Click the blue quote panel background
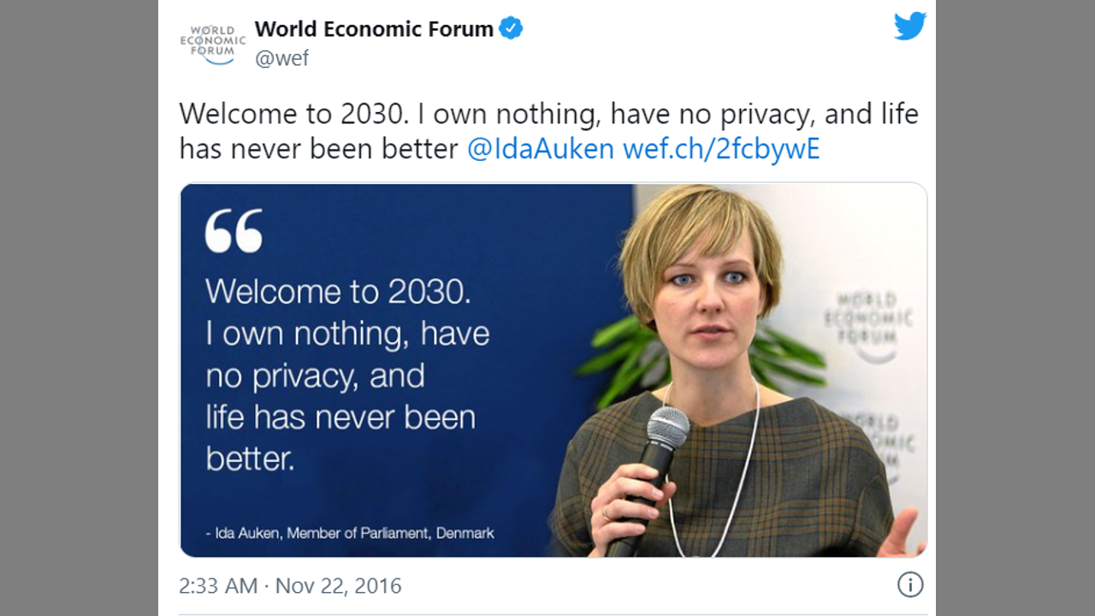Viewport: 1095px width, 616px height. (x=513, y=240)
